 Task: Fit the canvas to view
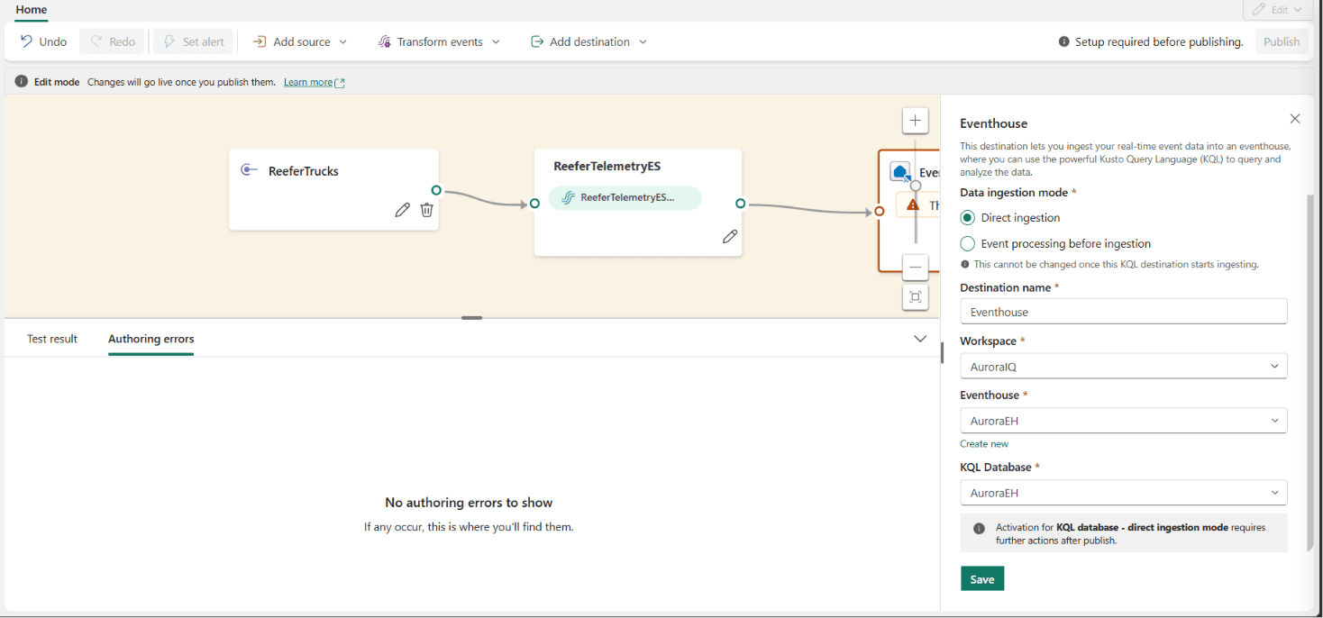915,297
